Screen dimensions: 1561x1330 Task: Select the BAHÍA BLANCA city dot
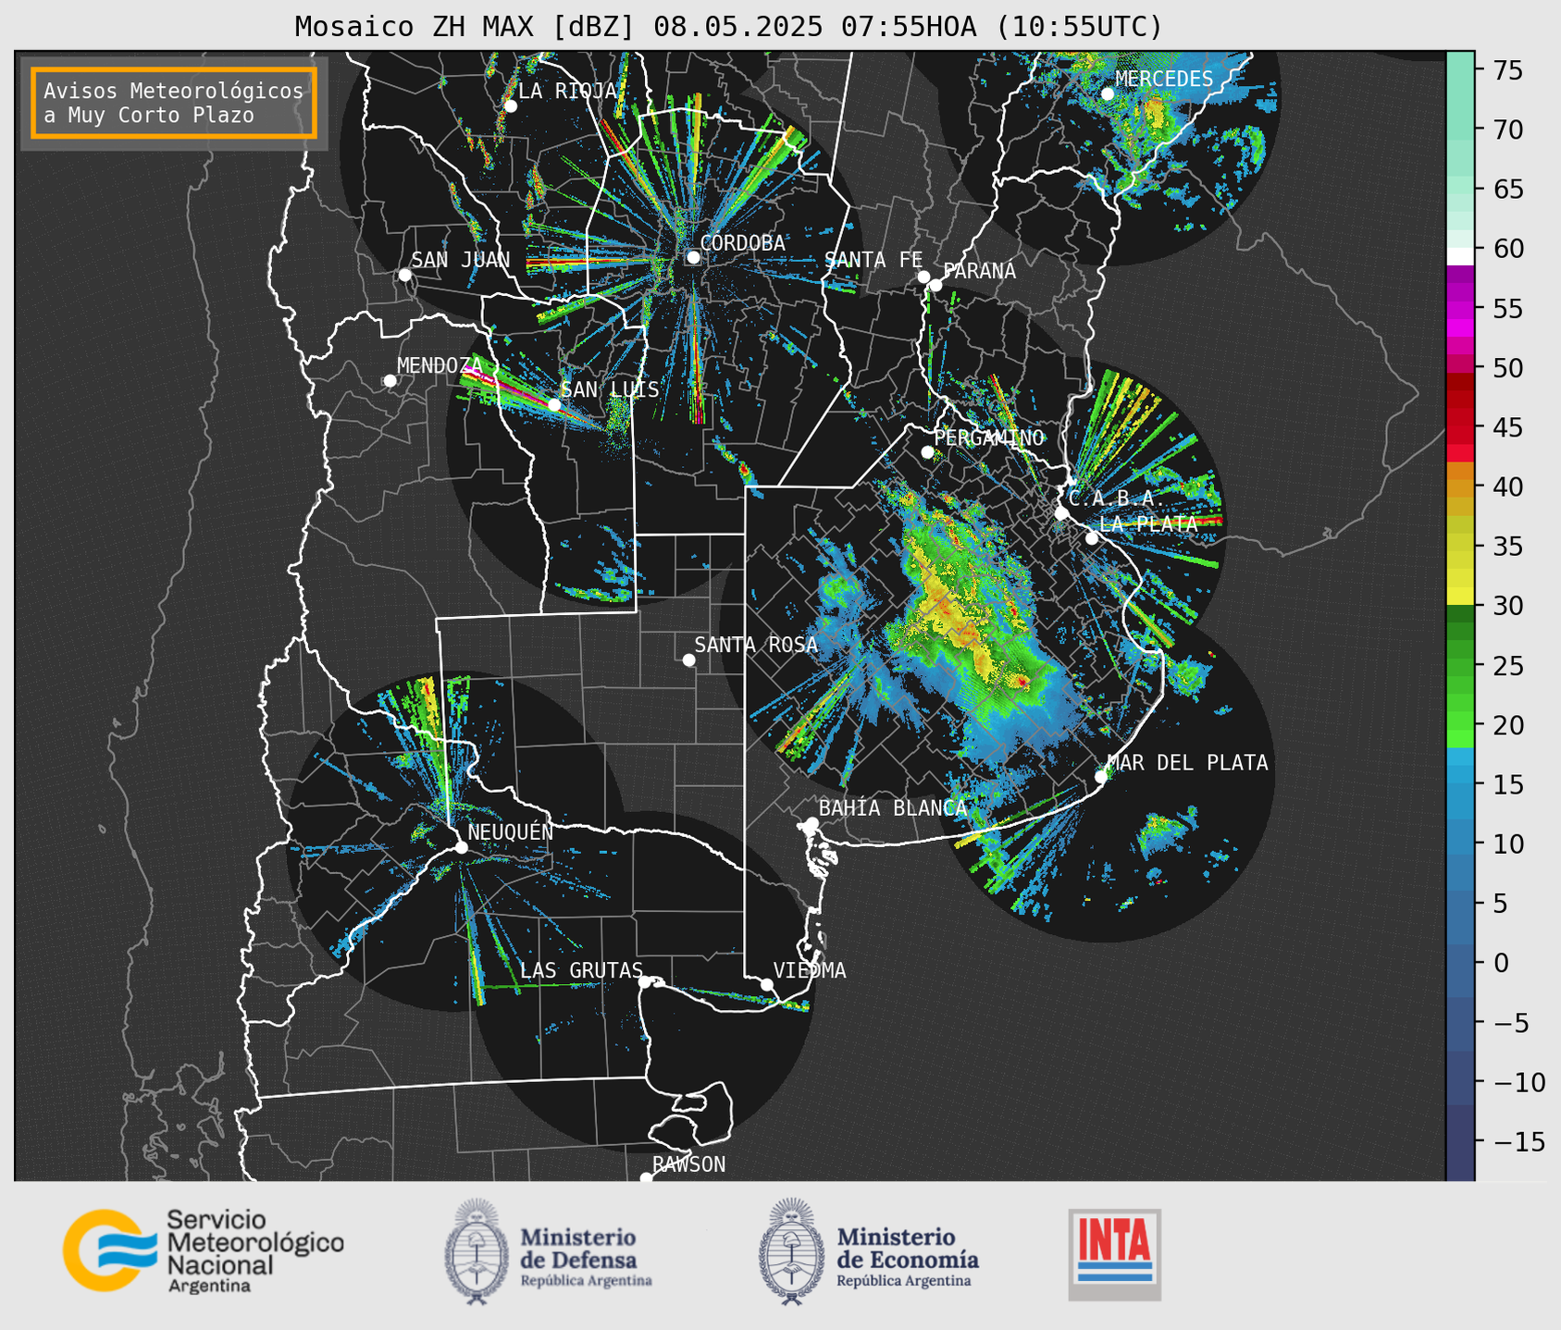[811, 823]
